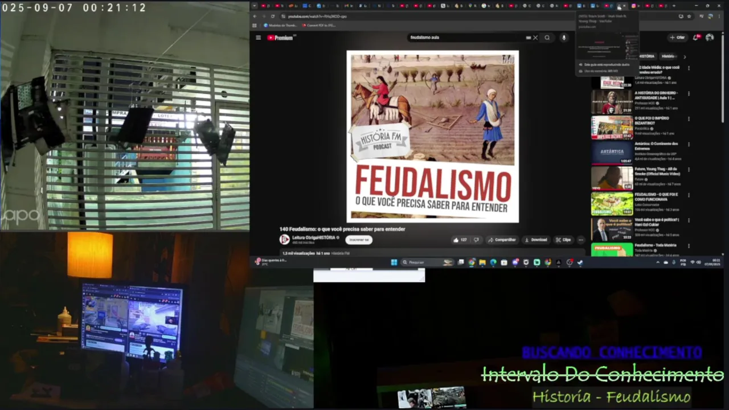Click the Leitura ObrigaHISTÓRIA channel name

point(315,237)
